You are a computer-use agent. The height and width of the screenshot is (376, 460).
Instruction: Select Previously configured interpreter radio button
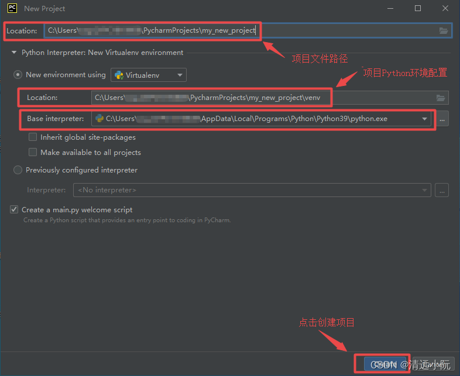18,170
